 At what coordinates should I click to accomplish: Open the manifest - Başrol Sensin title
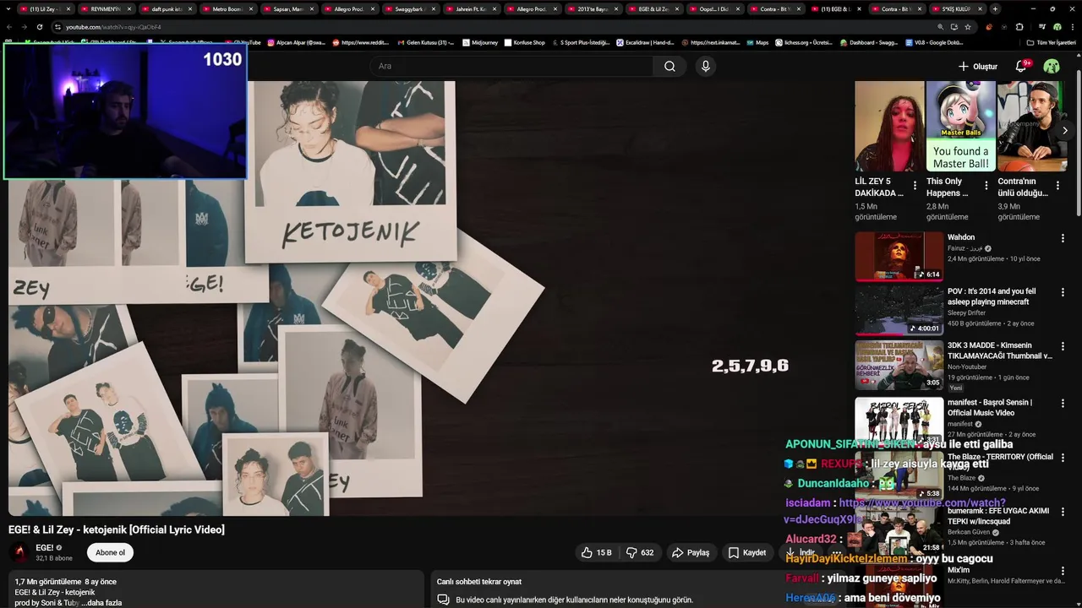(990, 408)
